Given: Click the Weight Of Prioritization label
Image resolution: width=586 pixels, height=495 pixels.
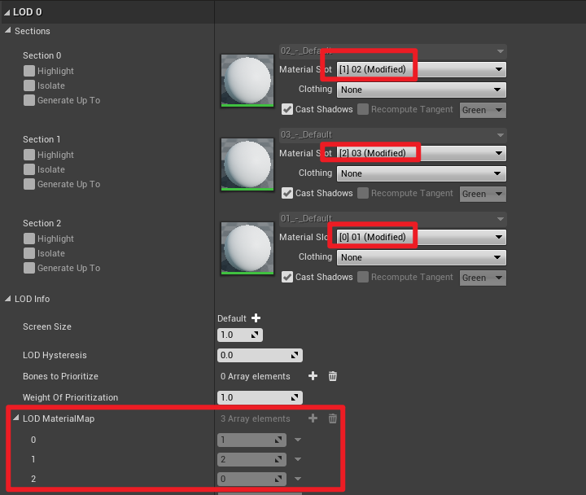Looking at the screenshot, I should pos(70,397).
